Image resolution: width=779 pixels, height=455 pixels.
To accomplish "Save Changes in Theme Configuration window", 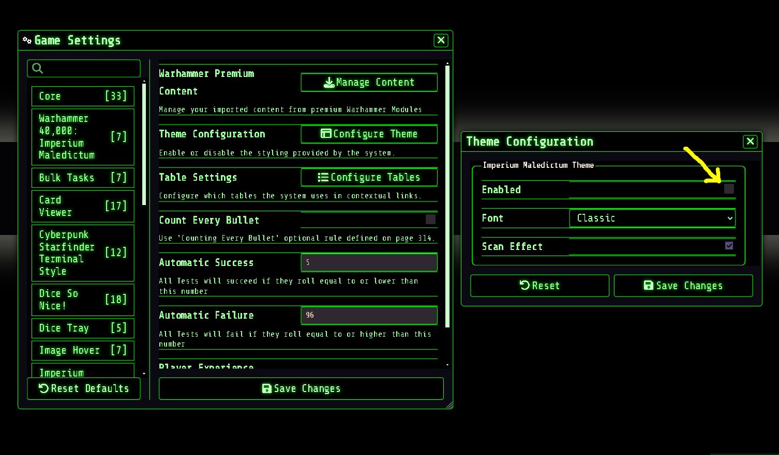I will tap(683, 286).
